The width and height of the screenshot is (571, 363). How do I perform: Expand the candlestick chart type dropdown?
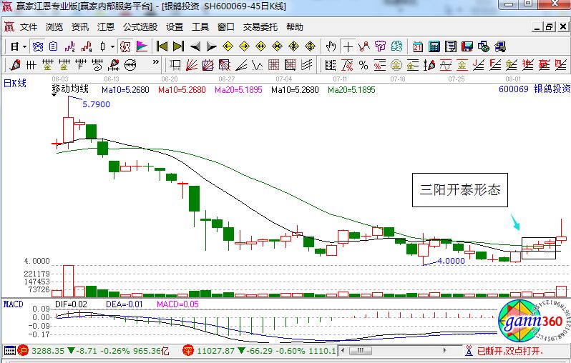pyautogui.click(x=112, y=46)
